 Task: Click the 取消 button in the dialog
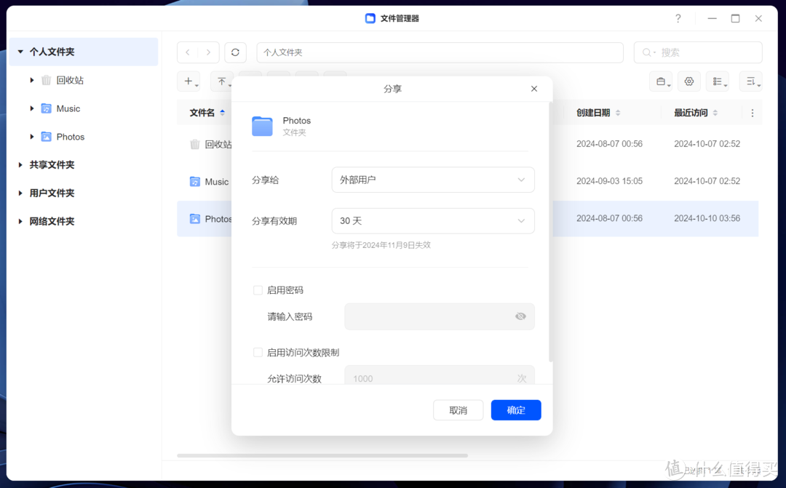tap(458, 409)
